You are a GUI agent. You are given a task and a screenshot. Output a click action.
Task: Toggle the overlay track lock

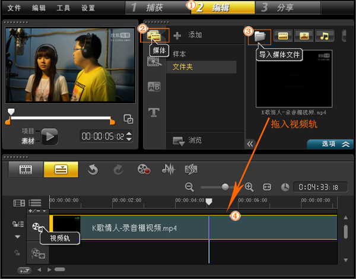pyautogui.click(x=17, y=253)
